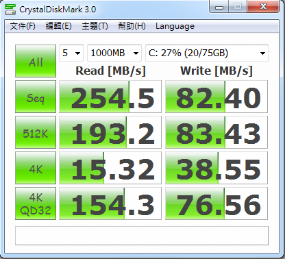The image size is (285, 259).
Task: Start the 512K benchmark test
Action: [36, 132]
